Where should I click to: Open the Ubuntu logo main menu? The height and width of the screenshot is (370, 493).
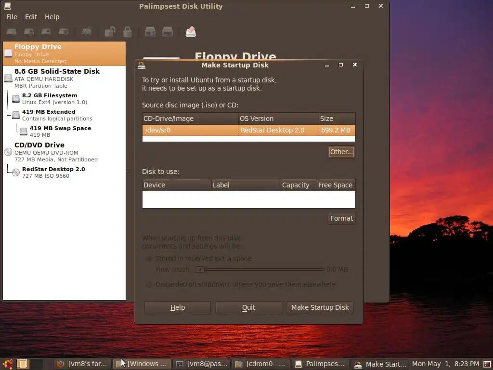(x=8, y=364)
